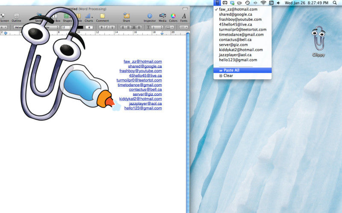Open the font size 12 box

click(x=66, y=27)
